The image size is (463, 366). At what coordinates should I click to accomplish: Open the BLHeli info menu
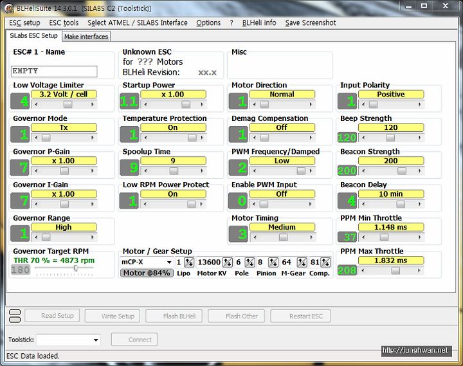click(x=259, y=23)
